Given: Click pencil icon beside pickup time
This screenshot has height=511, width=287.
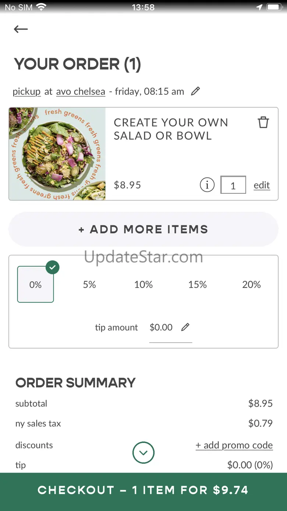Looking at the screenshot, I should click(195, 91).
